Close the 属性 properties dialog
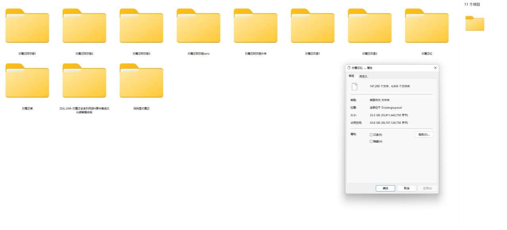 tap(435, 68)
